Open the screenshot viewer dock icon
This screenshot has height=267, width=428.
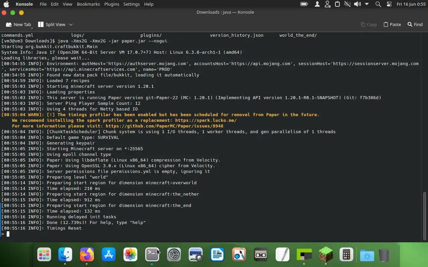pos(196,255)
